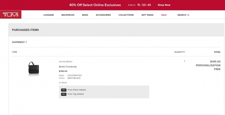Open the Beale Crossbody product link

[x=68, y=67]
